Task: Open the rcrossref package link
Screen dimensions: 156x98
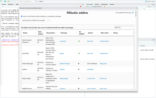Action: pos(63,41)
